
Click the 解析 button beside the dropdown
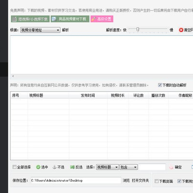(65, 30)
